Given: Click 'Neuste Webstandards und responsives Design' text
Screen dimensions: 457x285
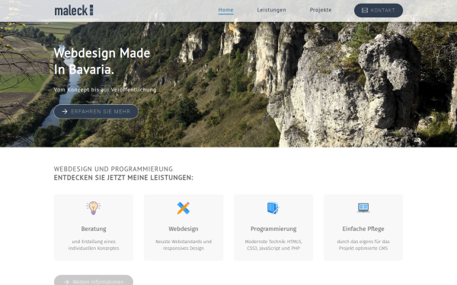Looking at the screenshot, I should (184, 245).
